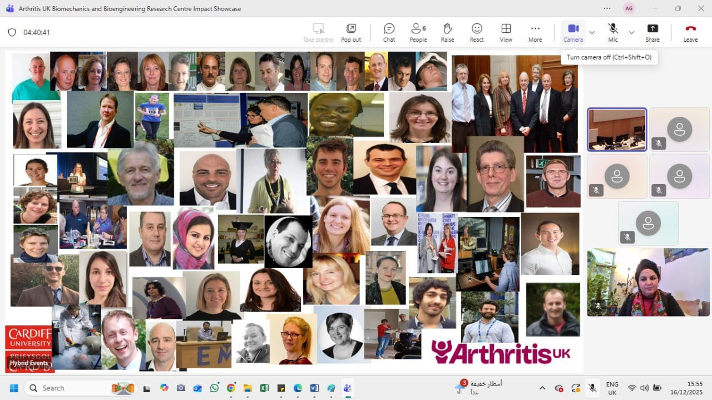Leave the meeting
The image size is (712, 400).
coord(690,32)
